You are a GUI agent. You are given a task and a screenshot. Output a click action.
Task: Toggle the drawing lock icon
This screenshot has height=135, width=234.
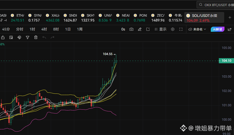click(3, 37)
